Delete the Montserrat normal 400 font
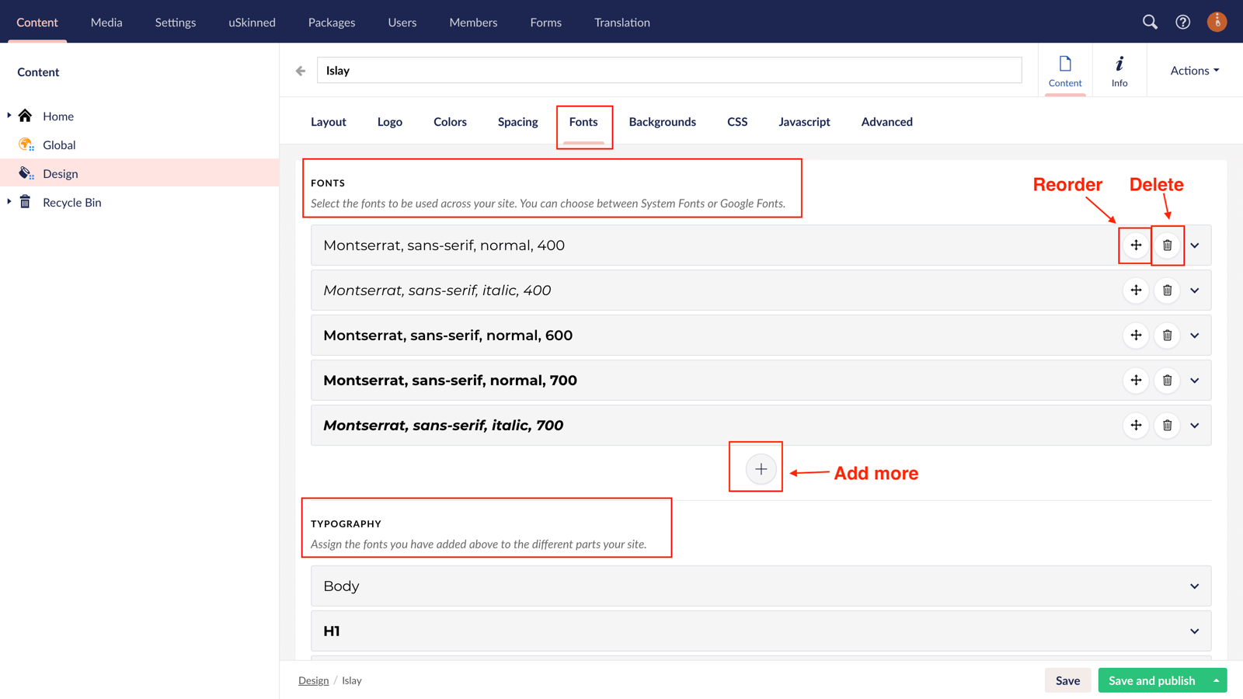Viewport: 1243px width, 699px height. pyautogui.click(x=1167, y=245)
